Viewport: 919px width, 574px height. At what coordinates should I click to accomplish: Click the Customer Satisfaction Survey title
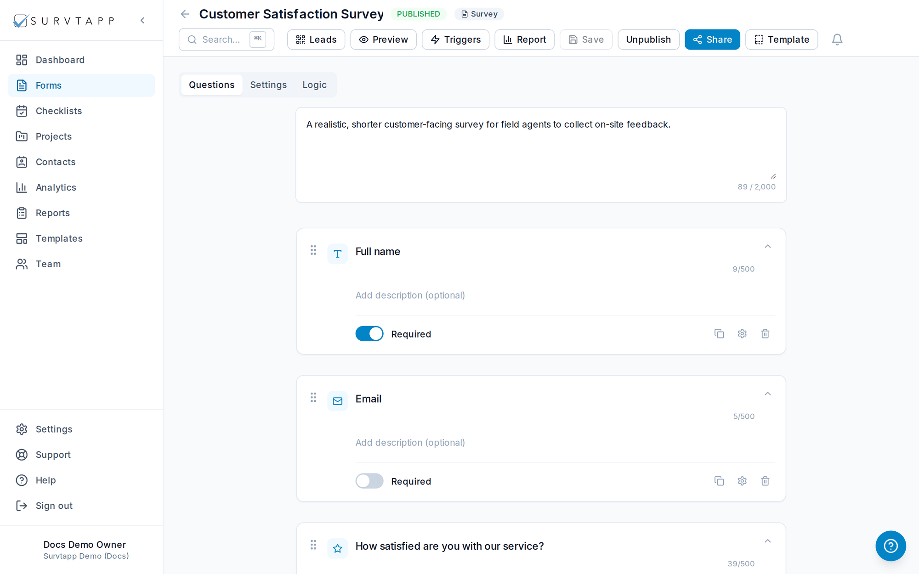click(x=291, y=14)
